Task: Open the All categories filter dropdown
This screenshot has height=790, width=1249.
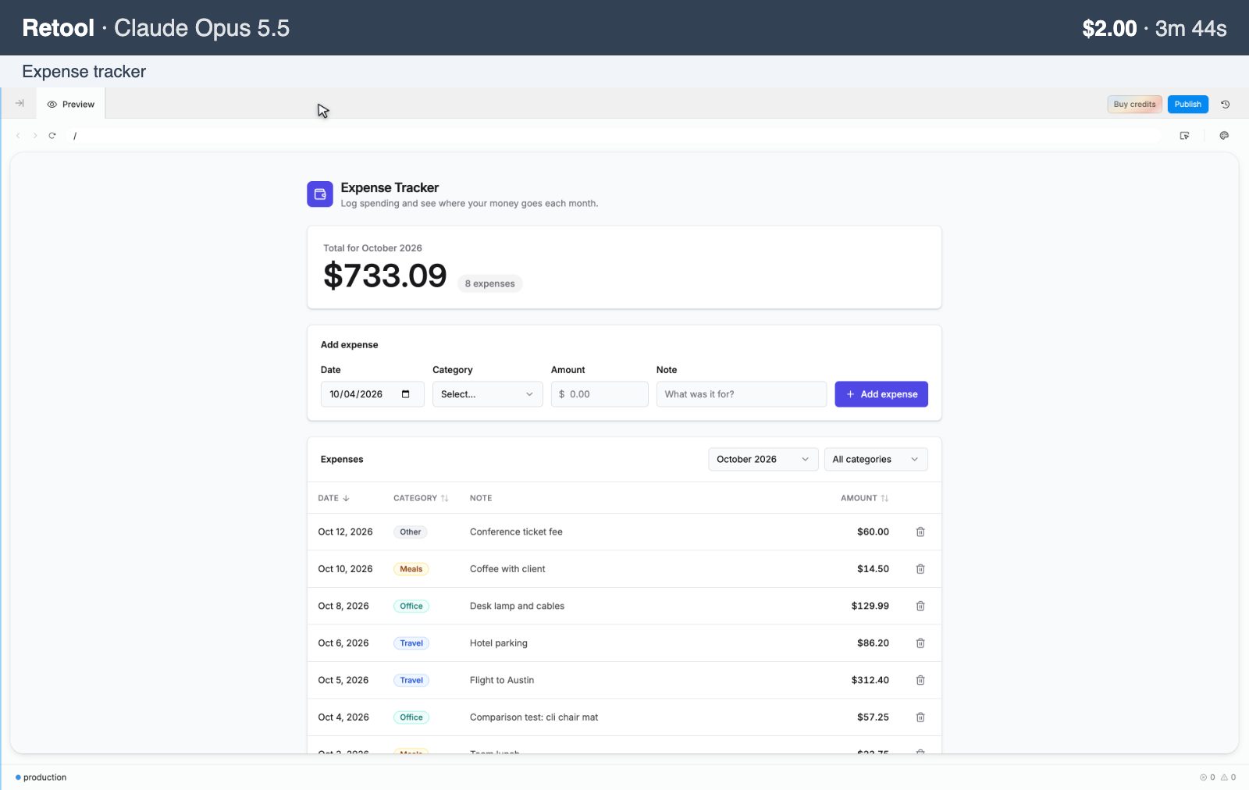Action: [x=876, y=459]
